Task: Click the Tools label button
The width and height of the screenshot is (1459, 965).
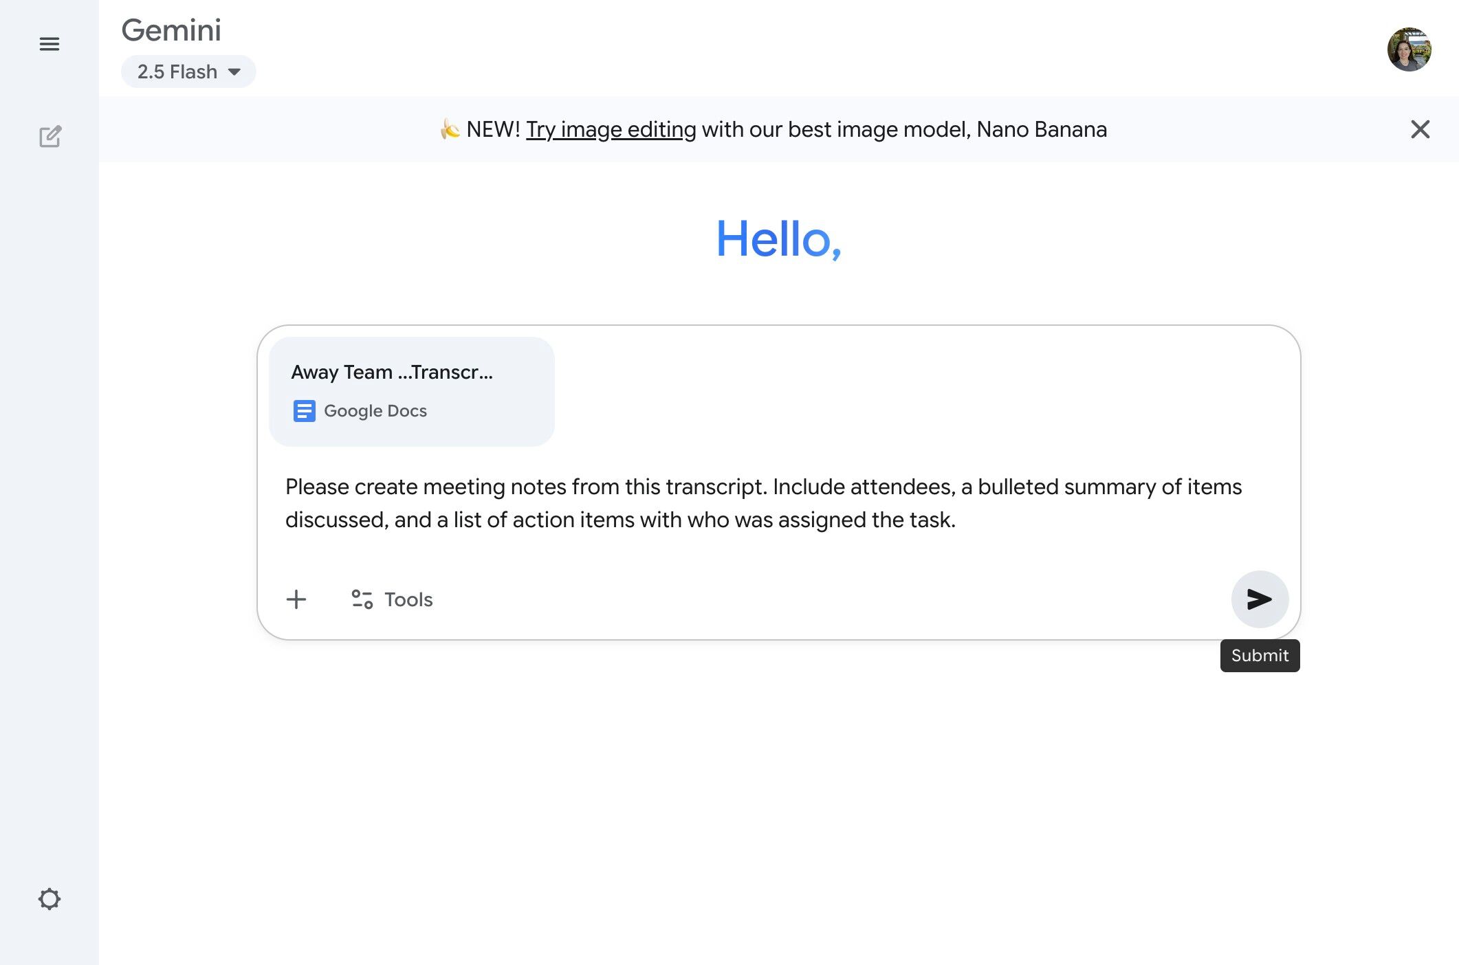Action: [408, 599]
